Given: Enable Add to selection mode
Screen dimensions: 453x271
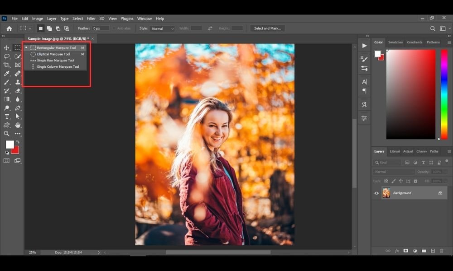Looking at the screenshot, I should click(x=49, y=28).
